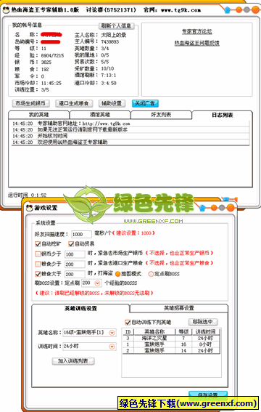Open the 英雄名称 dropdown arrow
Viewport: 261px width, 412px height.
[x=112, y=333]
